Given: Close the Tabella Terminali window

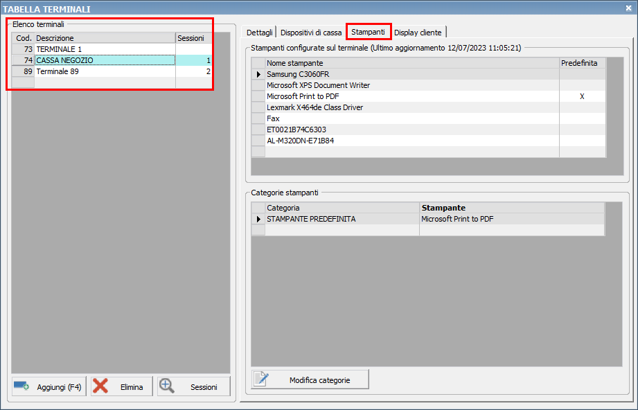Looking at the screenshot, I should point(628,8).
